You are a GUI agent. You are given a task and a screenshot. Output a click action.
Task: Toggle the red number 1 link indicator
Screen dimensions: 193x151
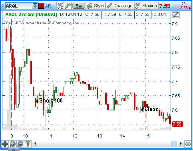click(x=41, y=6)
